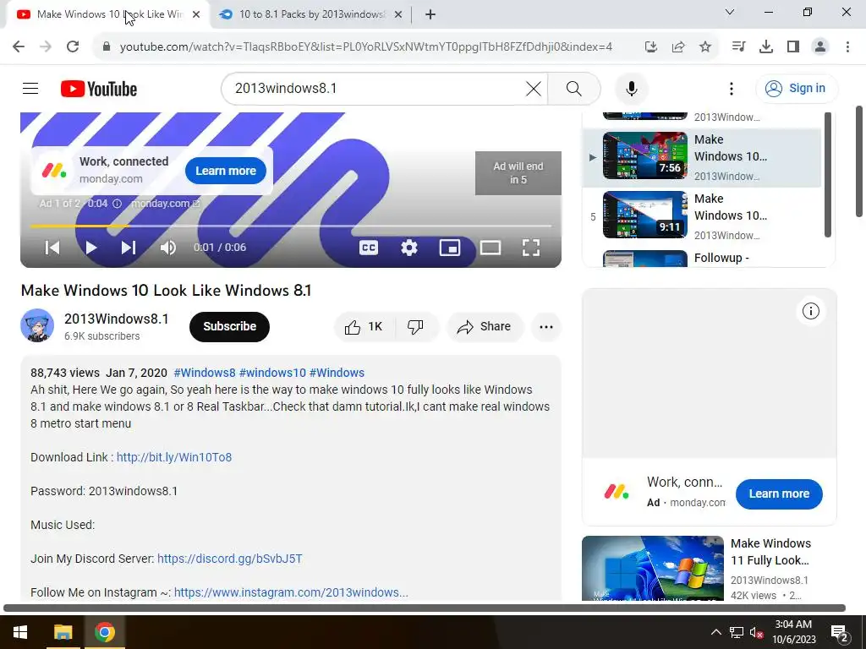Image resolution: width=866 pixels, height=649 pixels.
Task: Click the #Windows8 hashtag
Action: point(205,373)
